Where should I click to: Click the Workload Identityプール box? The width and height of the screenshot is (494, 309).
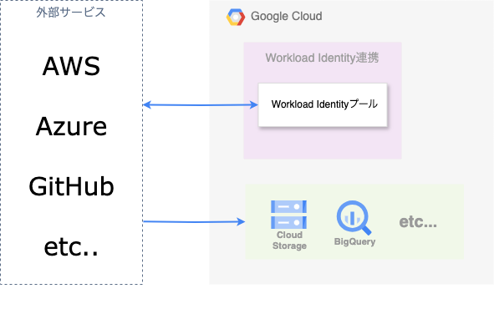[323, 104]
